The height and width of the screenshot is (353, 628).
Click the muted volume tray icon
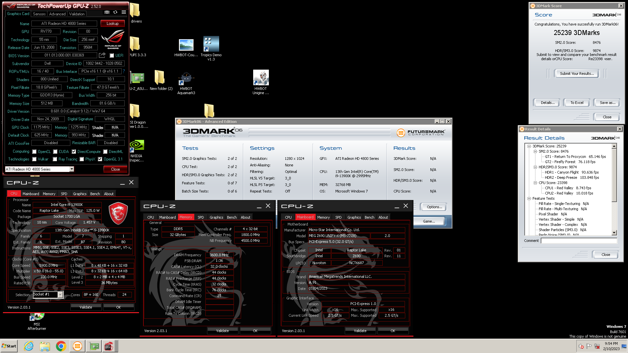point(581,346)
